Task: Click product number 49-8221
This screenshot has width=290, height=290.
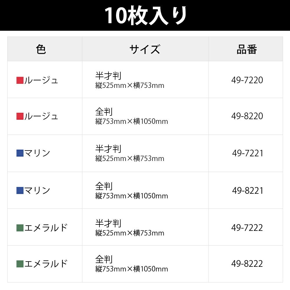Action: point(248,191)
